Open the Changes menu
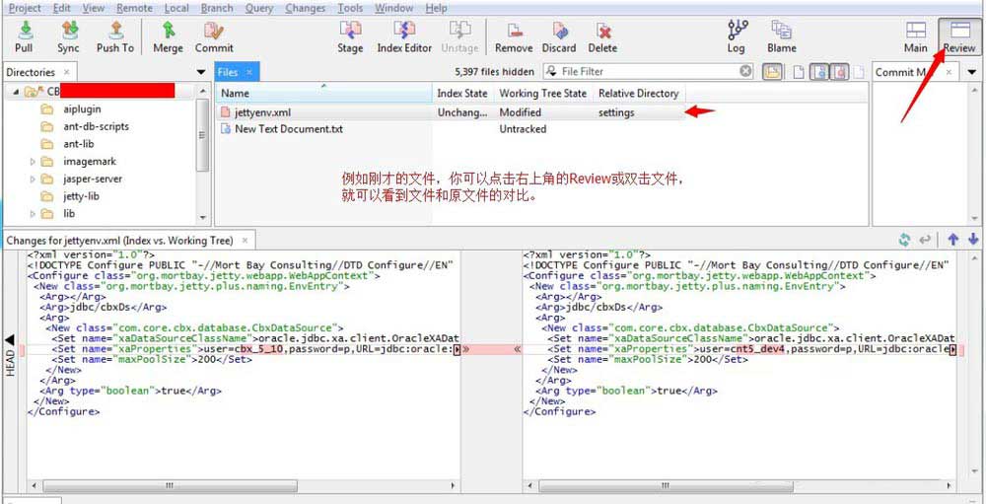 pos(305,8)
